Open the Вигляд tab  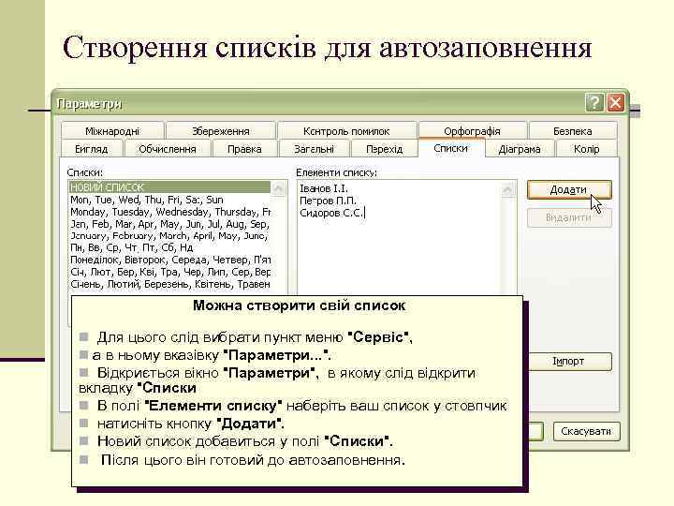click(92, 149)
